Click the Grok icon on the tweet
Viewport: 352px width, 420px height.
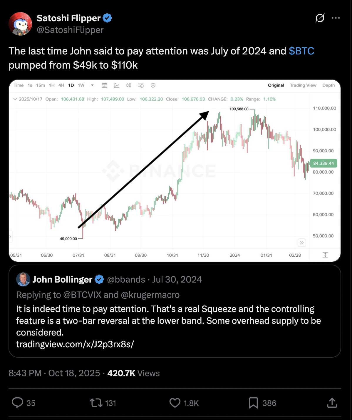(320, 18)
